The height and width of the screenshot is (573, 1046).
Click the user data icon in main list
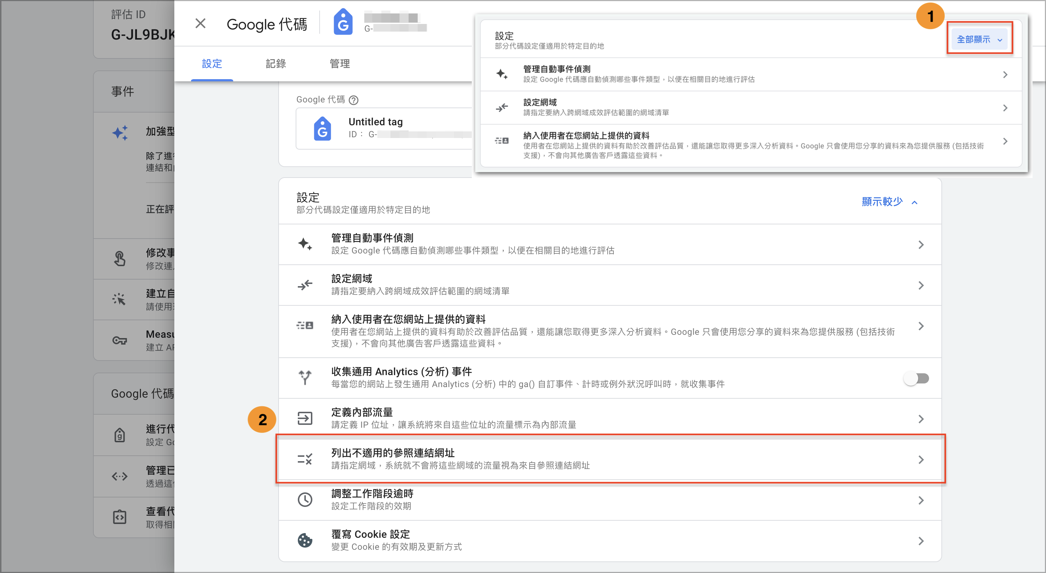(305, 325)
